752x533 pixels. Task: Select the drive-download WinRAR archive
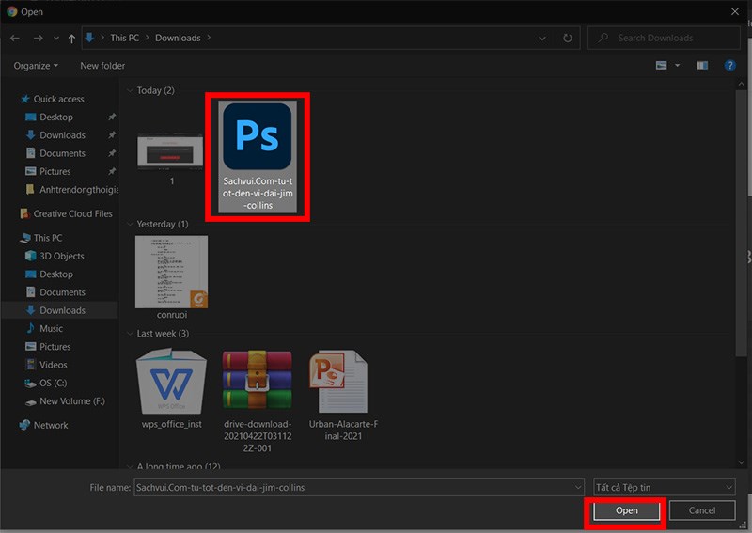(x=257, y=384)
